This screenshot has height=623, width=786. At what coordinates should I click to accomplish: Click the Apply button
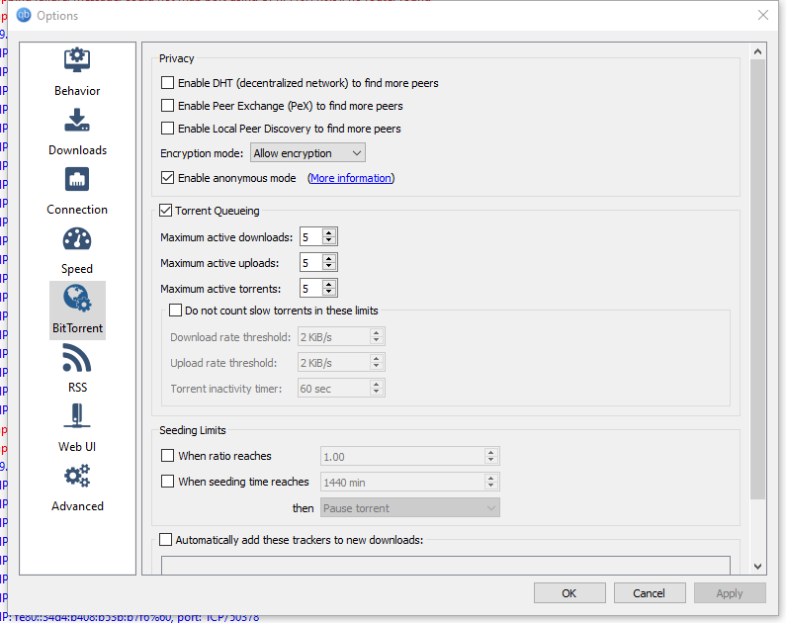point(730,593)
